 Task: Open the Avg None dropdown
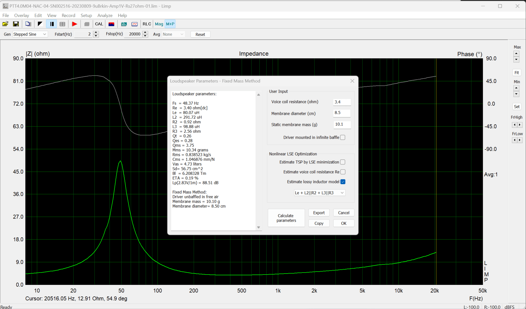click(x=173, y=34)
